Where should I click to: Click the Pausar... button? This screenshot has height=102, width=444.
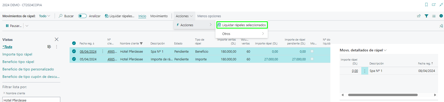pos(14,26)
